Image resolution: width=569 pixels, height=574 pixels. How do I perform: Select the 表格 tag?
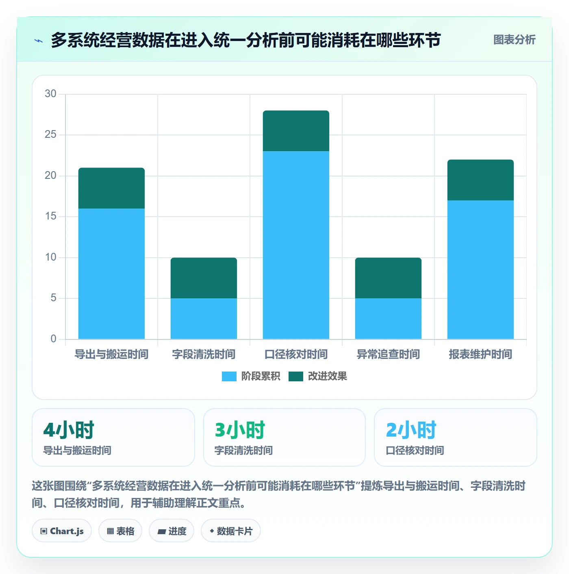[x=120, y=531]
